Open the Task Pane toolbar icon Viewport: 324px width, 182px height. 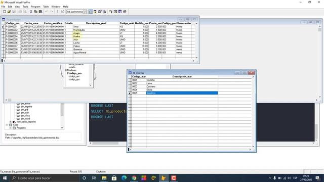(x=120, y=12)
